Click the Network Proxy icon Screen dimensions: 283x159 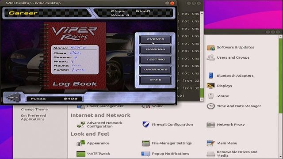pyautogui.click(x=210, y=125)
